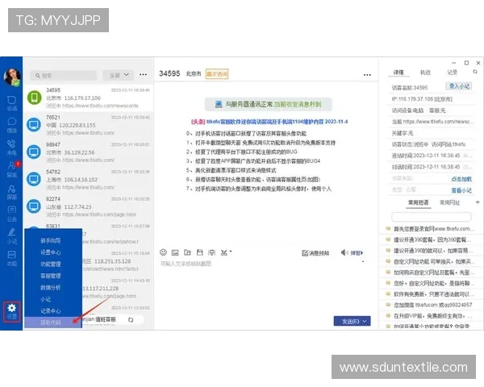This screenshot has width=484, height=387.
Task: Open the emoji smiley picker
Action: pyautogui.click(x=163, y=252)
